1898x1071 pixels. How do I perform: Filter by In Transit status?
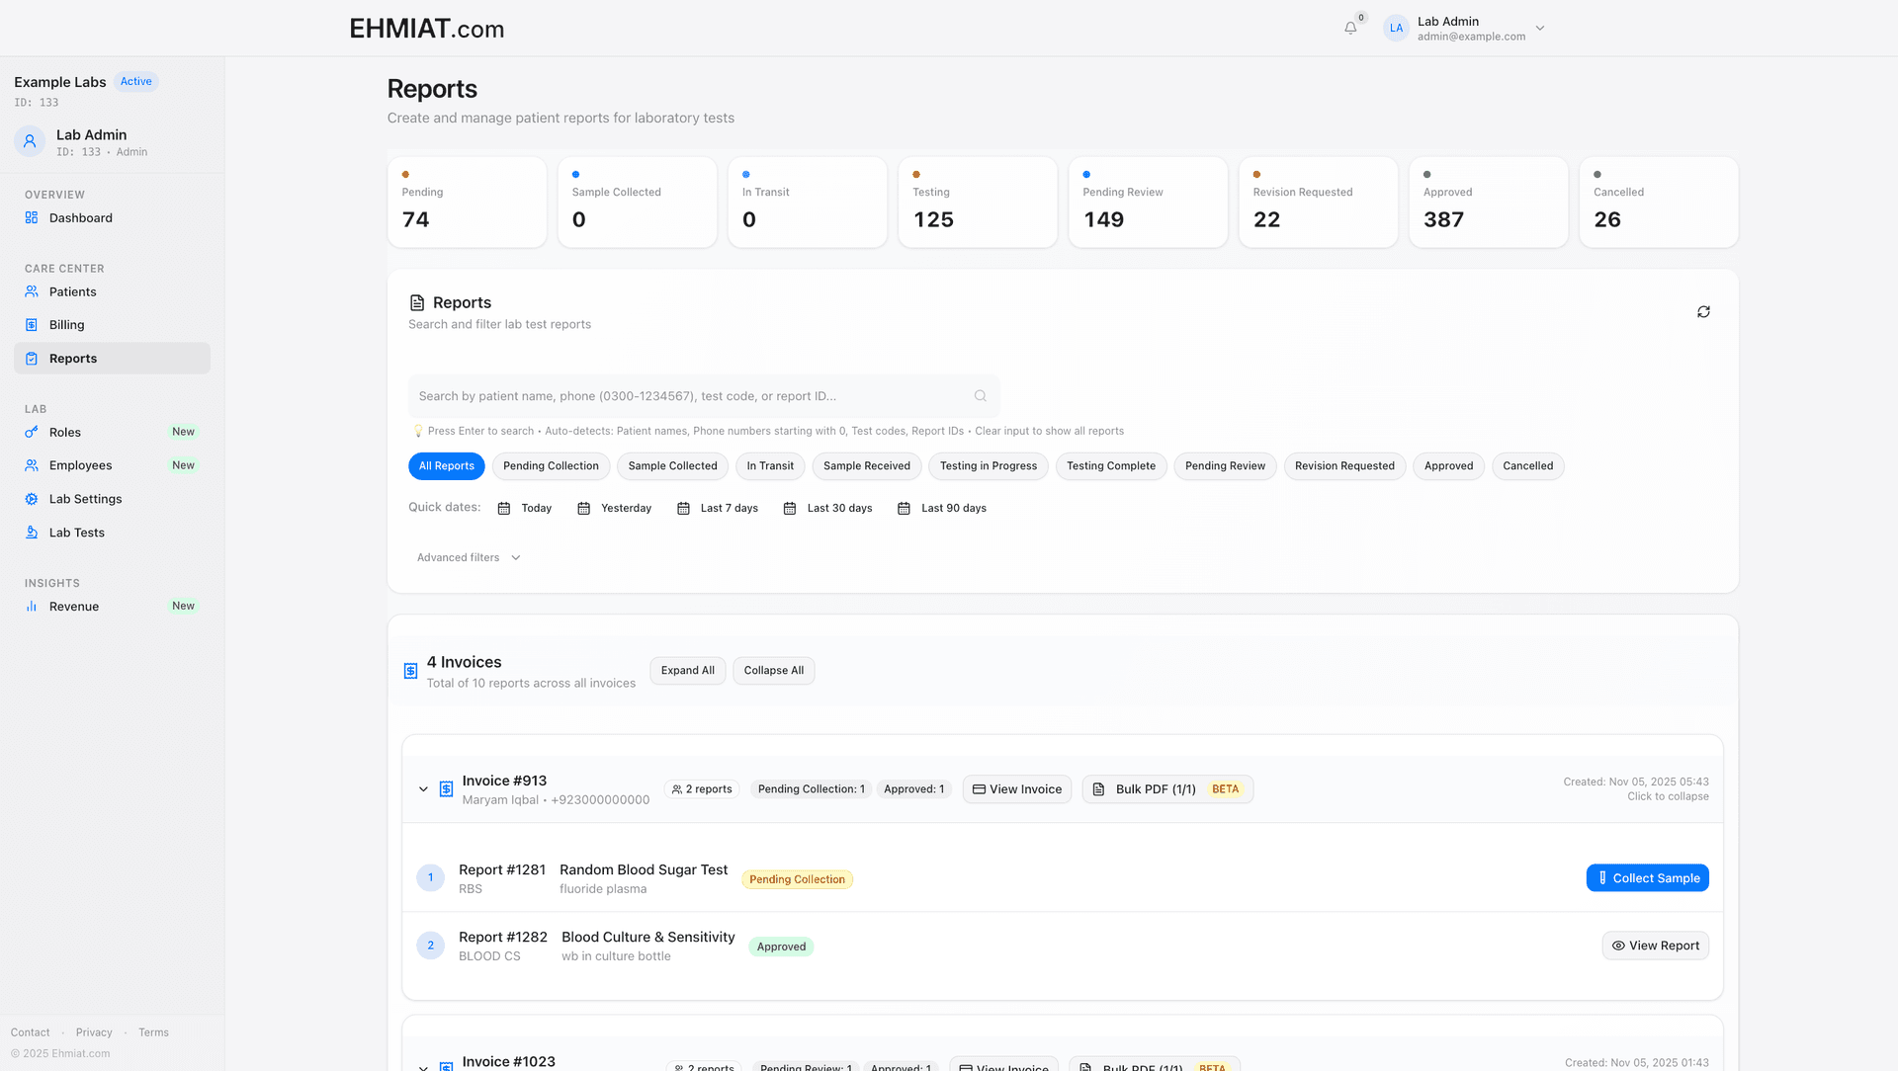point(770,466)
